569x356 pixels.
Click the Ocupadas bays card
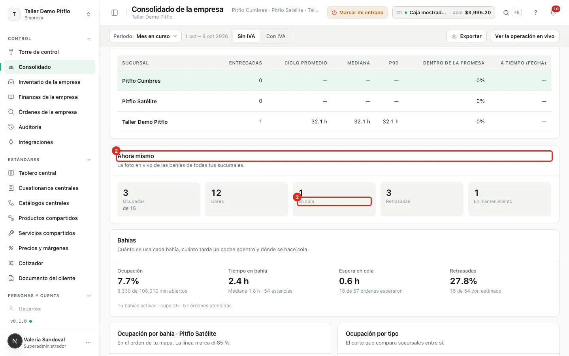pyautogui.click(x=159, y=199)
